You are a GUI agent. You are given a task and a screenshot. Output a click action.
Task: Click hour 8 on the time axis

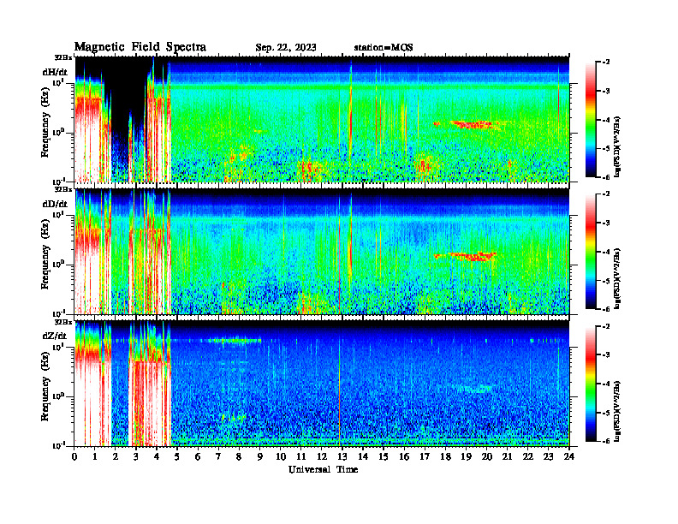click(x=239, y=456)
